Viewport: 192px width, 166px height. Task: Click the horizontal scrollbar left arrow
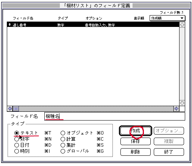click(10, 108)
